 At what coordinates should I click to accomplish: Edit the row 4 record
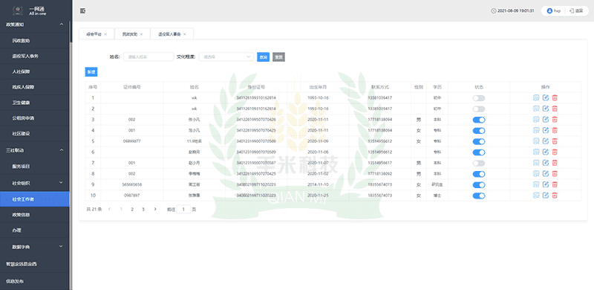click(546, 130)
